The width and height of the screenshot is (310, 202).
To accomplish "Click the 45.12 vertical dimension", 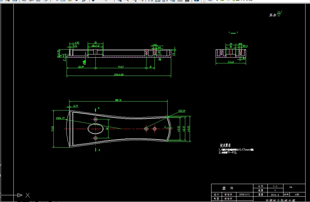I will tap(184, 129).
